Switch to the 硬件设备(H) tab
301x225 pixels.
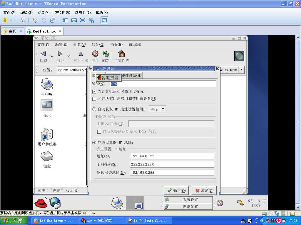click(131, 76)
